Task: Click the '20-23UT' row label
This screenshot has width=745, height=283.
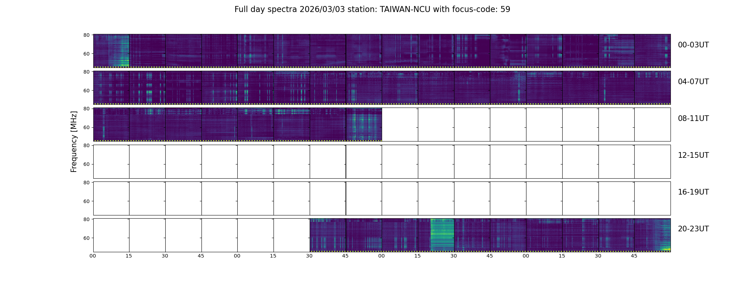Action: tap(693, 229)
